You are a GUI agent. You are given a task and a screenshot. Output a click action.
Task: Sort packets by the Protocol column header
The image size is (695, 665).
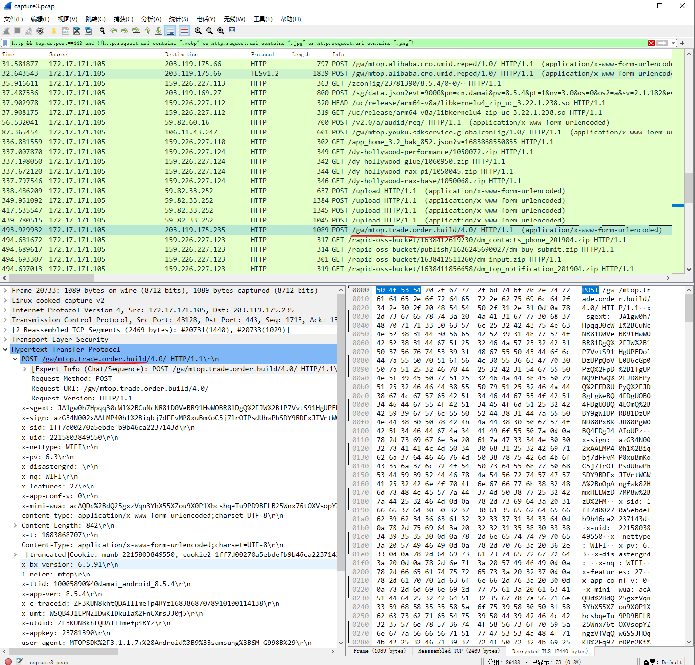[269, 54]
